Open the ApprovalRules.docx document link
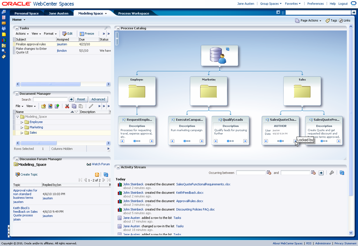This screenshot has height=246, width=358. [189, 201]
